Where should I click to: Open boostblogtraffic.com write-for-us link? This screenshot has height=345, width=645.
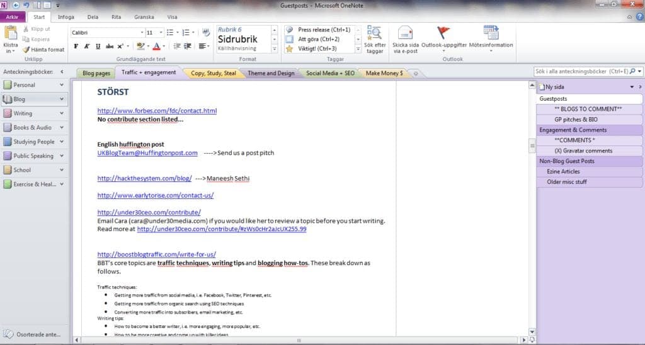(156, 254)
